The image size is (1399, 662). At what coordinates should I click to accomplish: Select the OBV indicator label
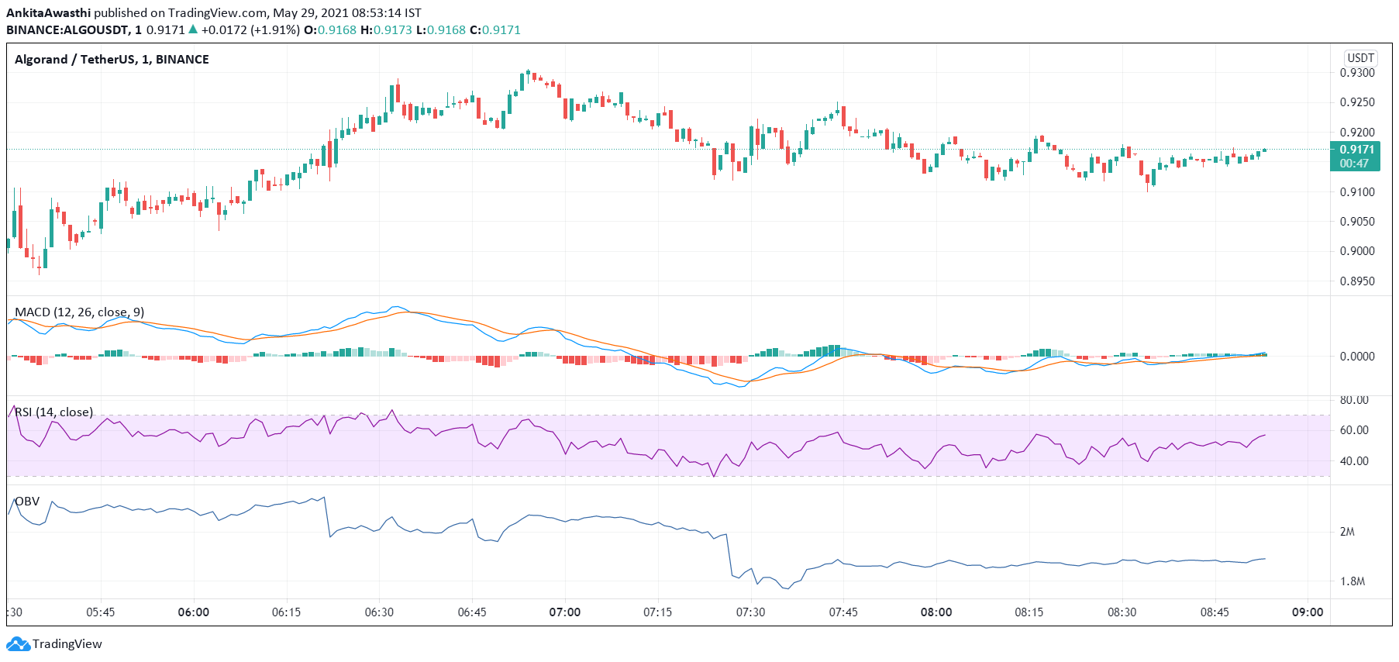[x=27, y=502]
